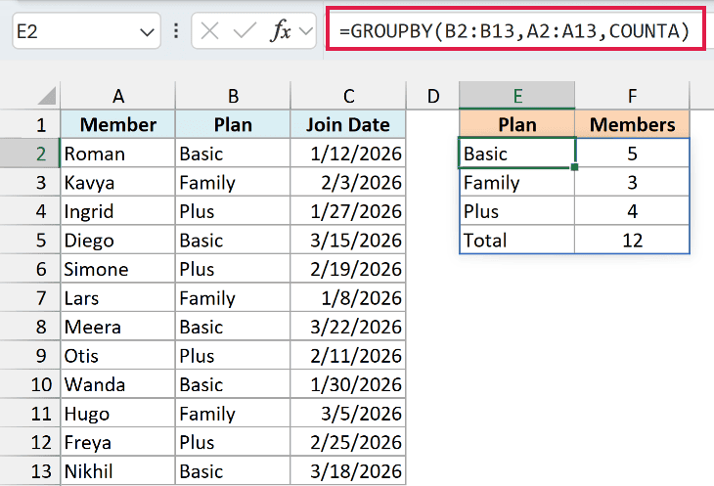Click the Plan header cell in column B
This screenshot has width=714, height=486.
tap(233, 124)
